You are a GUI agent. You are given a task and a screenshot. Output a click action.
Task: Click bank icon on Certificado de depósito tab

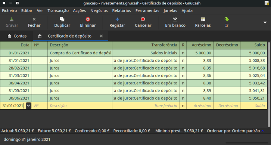click(40, 36)
